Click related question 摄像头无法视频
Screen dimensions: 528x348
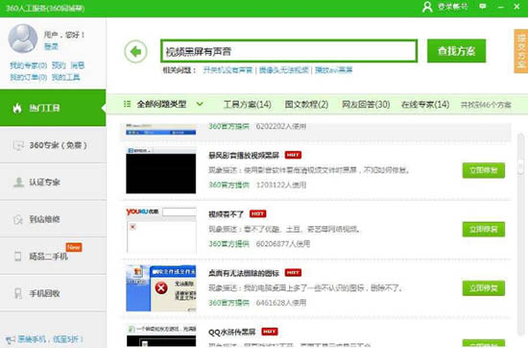tap(283, 70)
